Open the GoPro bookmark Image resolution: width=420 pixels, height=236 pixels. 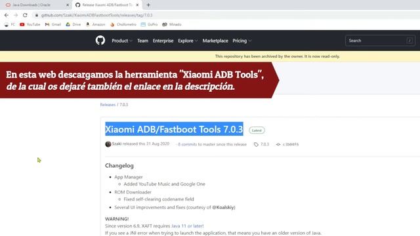(149, 24)
